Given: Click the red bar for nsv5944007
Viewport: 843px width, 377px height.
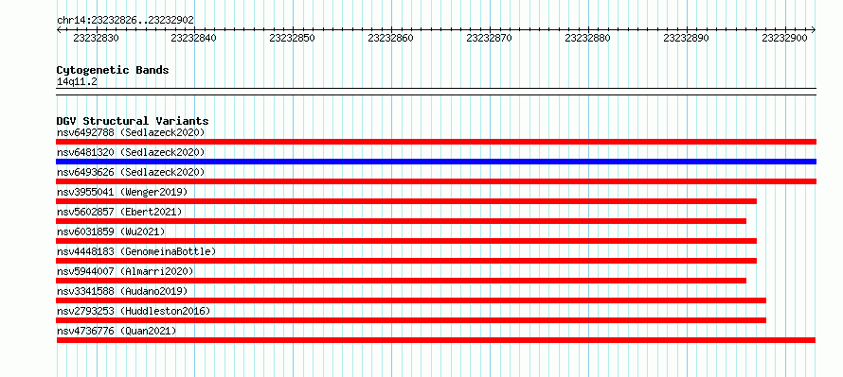Looking at the screenshot, I should [401, 281].
